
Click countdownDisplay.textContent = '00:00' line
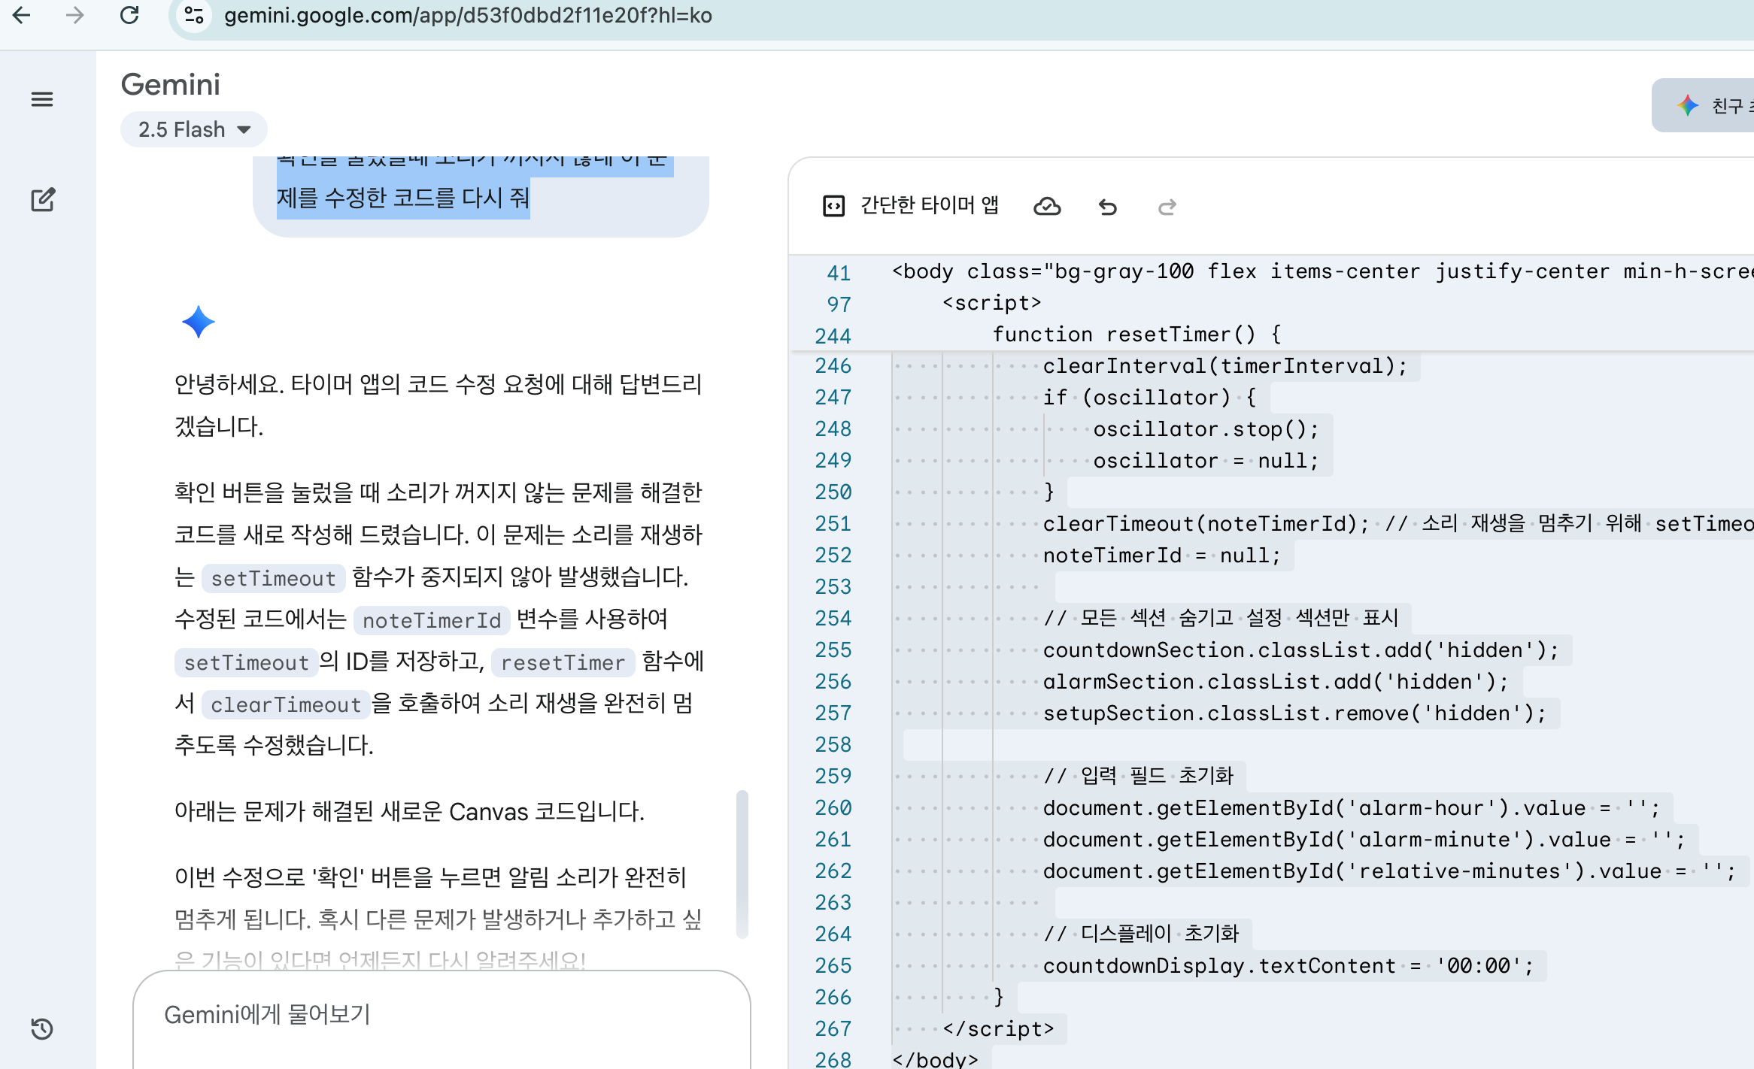(1288, 966)
